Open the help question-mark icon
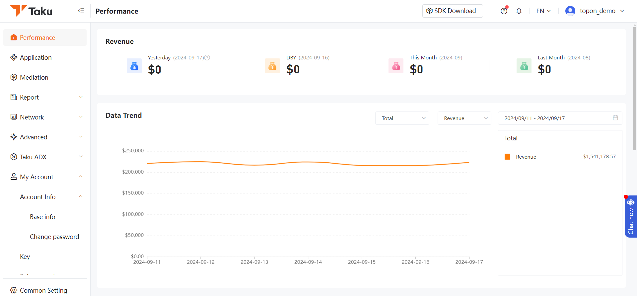This screenshot has height=296, width=637. [x=504, y=11]
